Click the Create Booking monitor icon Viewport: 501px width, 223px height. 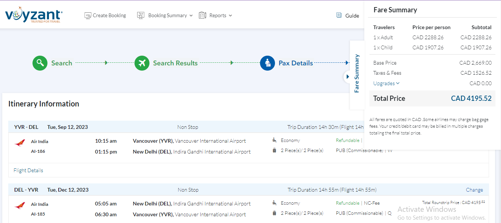pyautogui.click(x=88, y=16)
